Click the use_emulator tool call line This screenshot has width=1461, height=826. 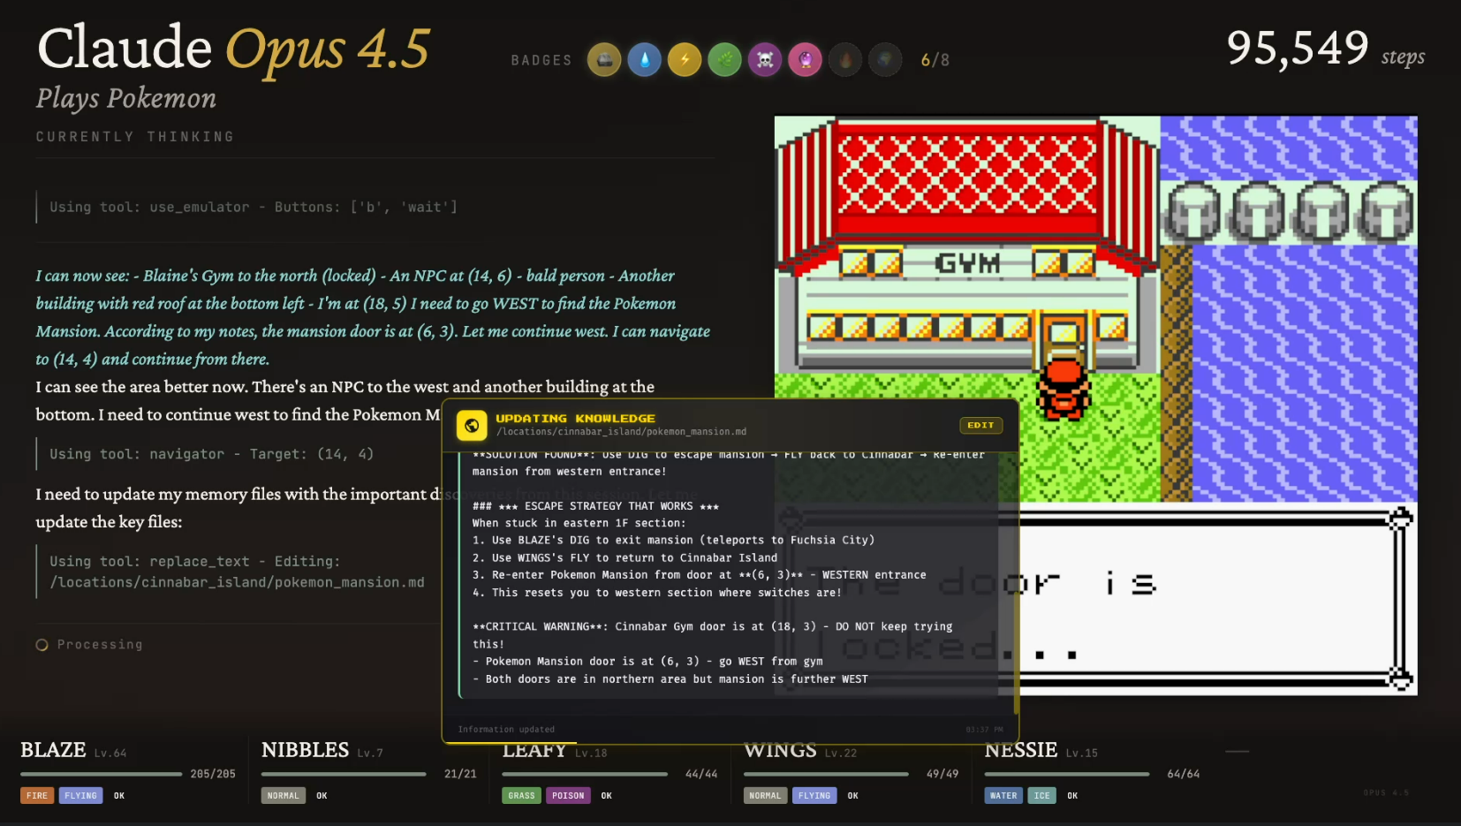[254, 208]
